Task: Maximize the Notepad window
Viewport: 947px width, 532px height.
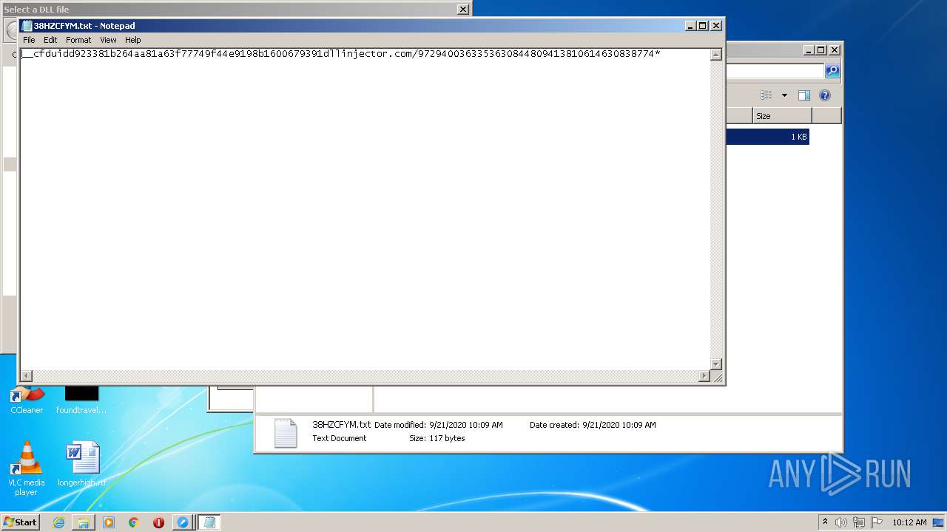Action: coord(703,26)
